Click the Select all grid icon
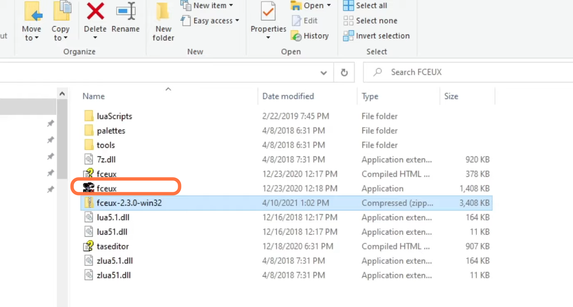Screen dimensions: 573x307 pyautogui.click(x=348, y=5)
